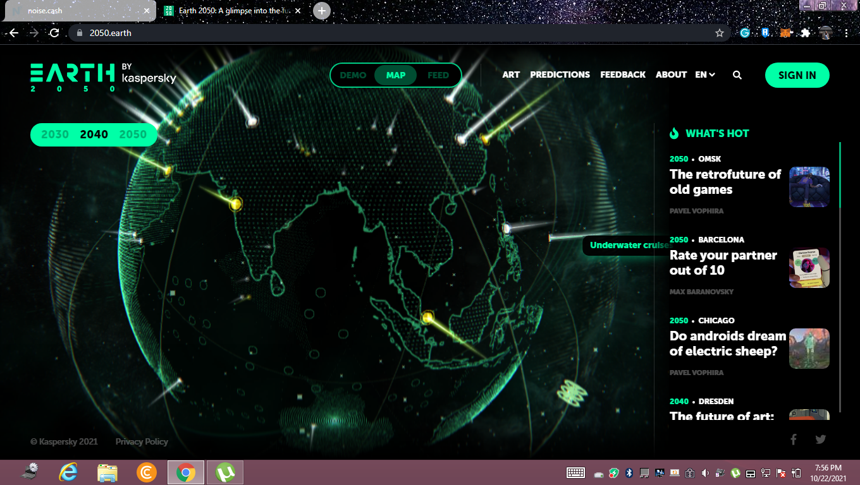Open 'The future of art:' Dresden article

pyautogui.click(x=722, y=416)
